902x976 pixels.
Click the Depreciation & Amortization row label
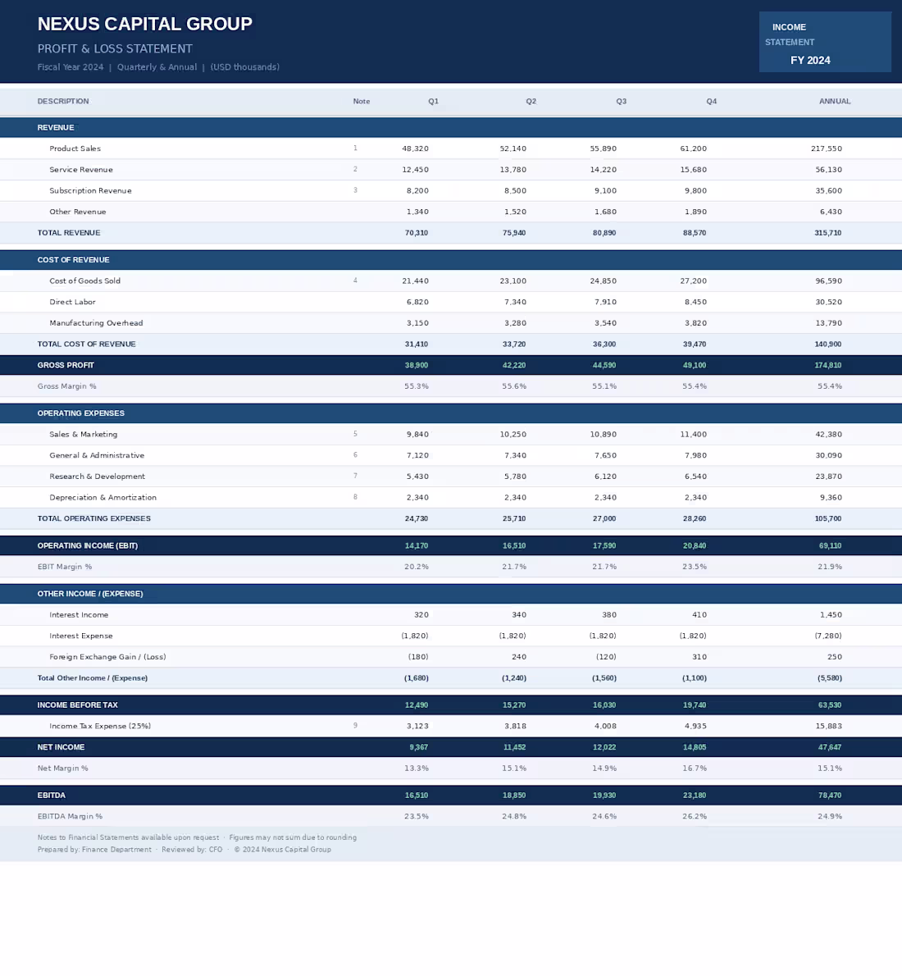pos(102,497)
